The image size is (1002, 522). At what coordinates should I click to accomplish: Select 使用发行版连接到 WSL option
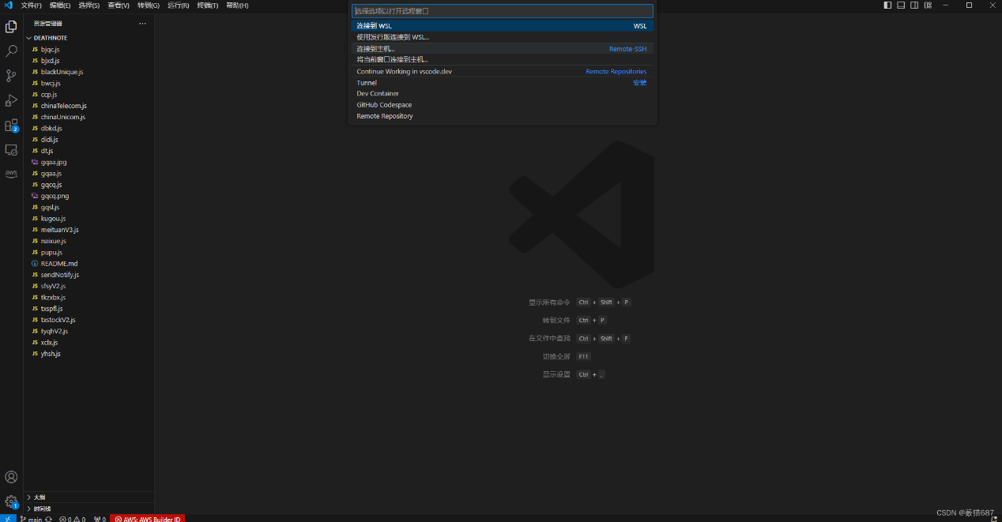click(x=503, y=37)
